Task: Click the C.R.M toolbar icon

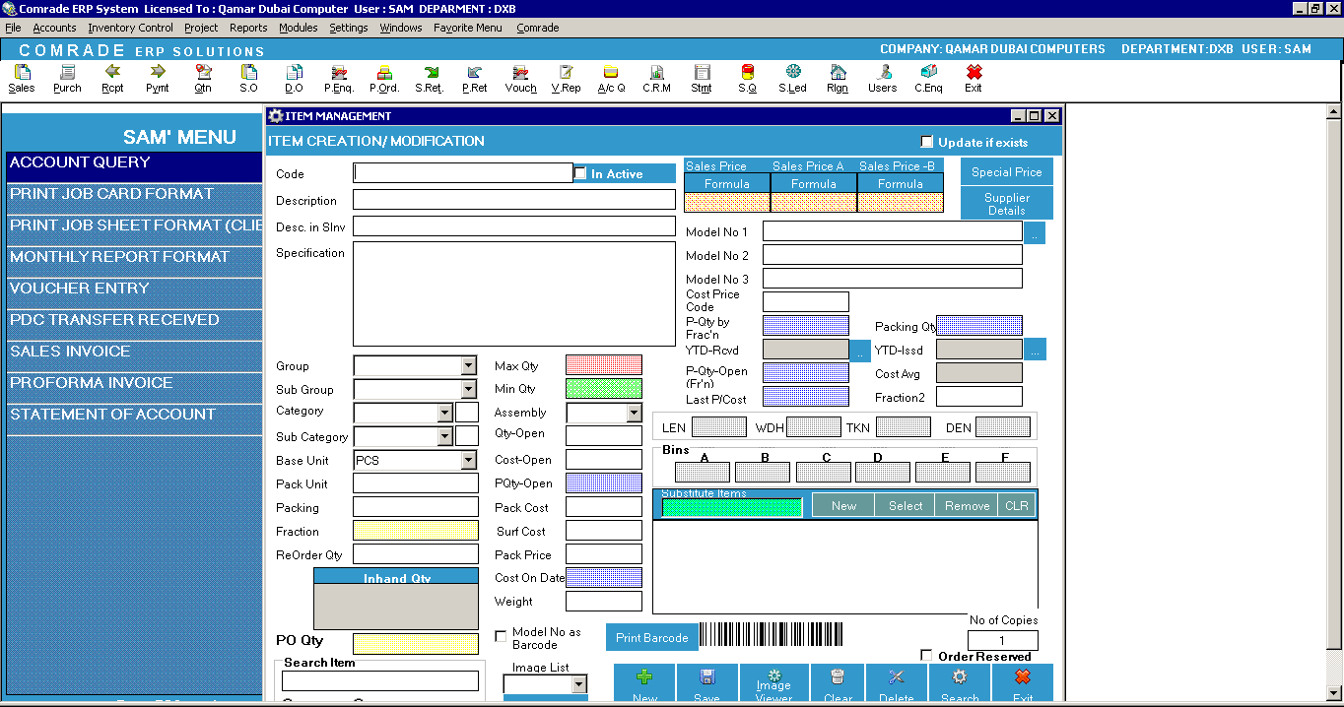Action: pos(655,79)
